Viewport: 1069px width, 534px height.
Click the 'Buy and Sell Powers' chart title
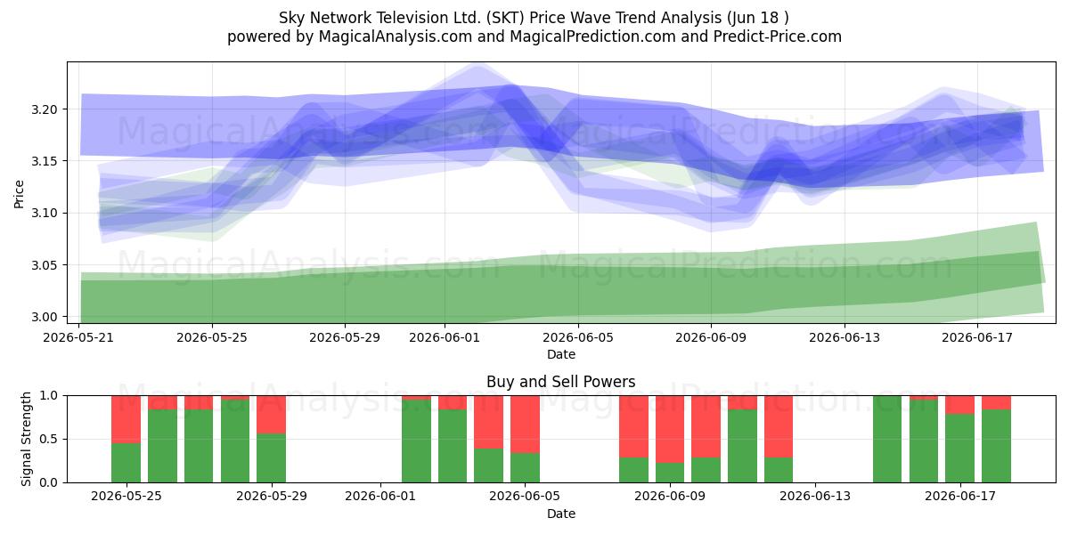561,382
